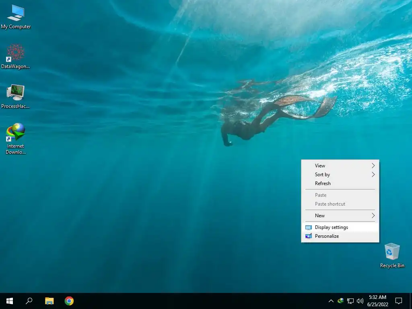
Task: Launch Google Chrome from the taskbar
Action: 69,301
